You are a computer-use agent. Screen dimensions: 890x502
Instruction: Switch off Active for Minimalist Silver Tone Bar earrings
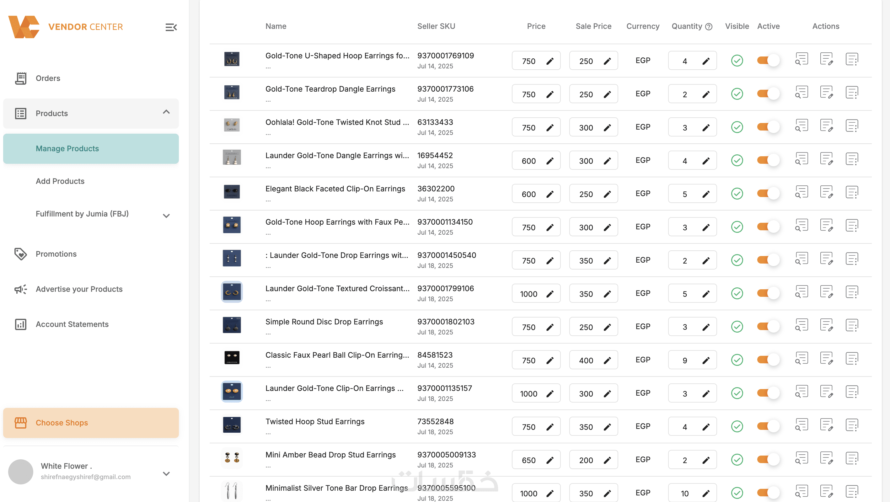coord(768,493)
